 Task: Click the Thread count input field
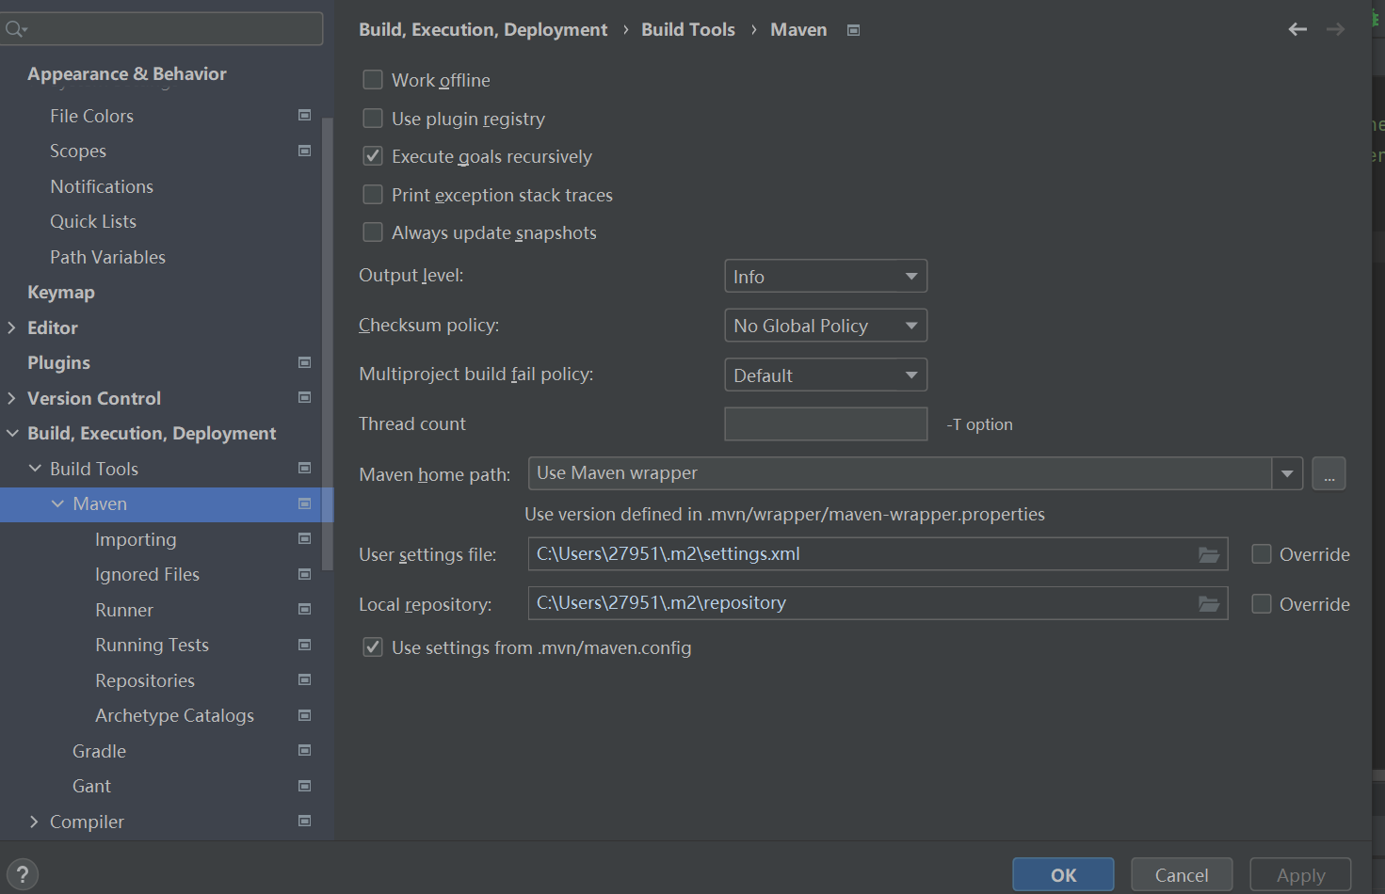[826, 423]
